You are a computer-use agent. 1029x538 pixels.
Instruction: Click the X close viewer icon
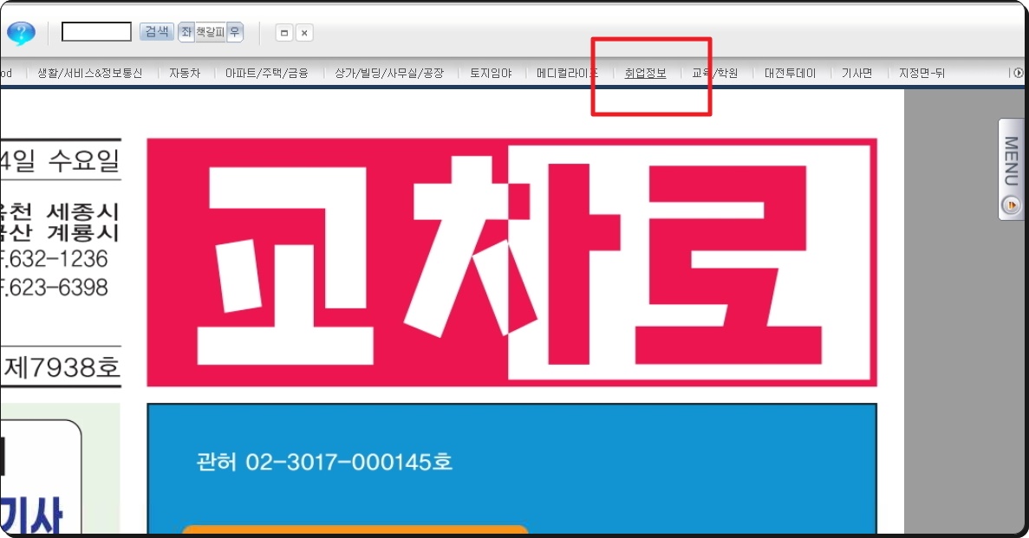(303, 33)
